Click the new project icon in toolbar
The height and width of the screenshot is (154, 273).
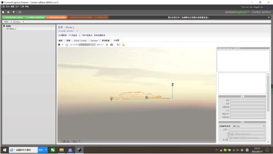tap(3, 12)
